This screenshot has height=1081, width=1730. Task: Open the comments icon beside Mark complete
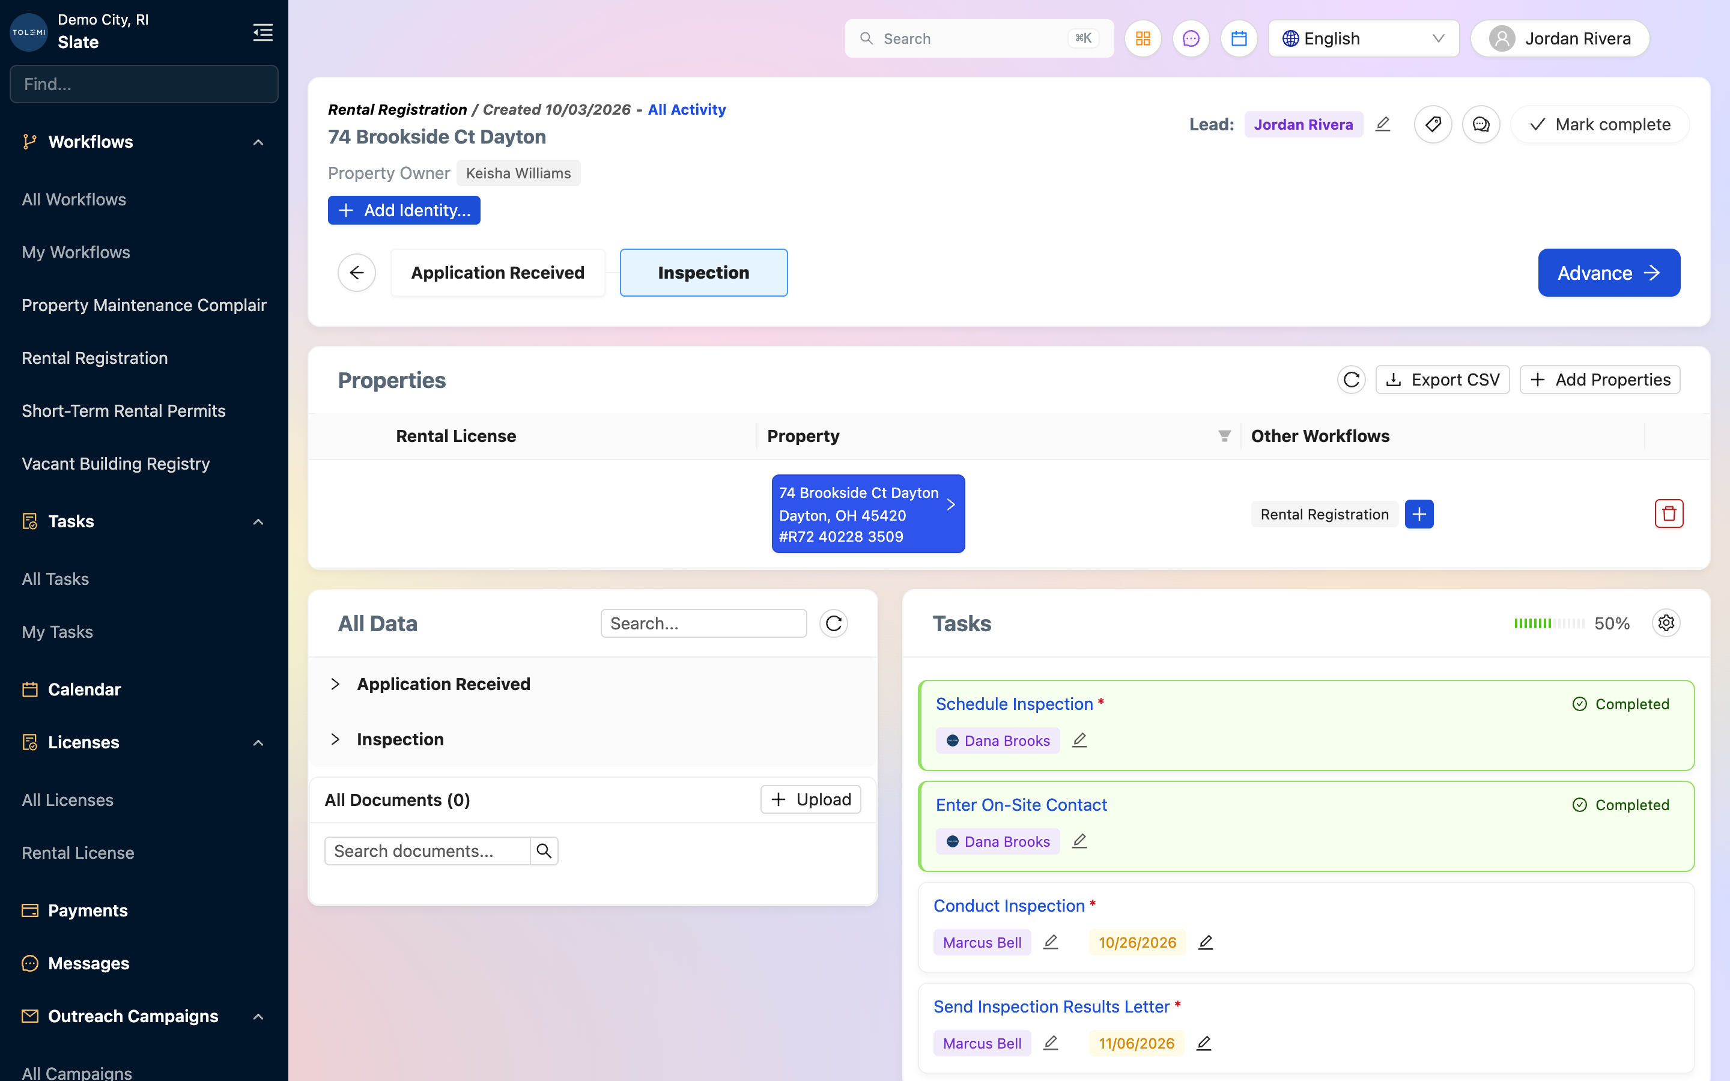tap(1481, 124)
